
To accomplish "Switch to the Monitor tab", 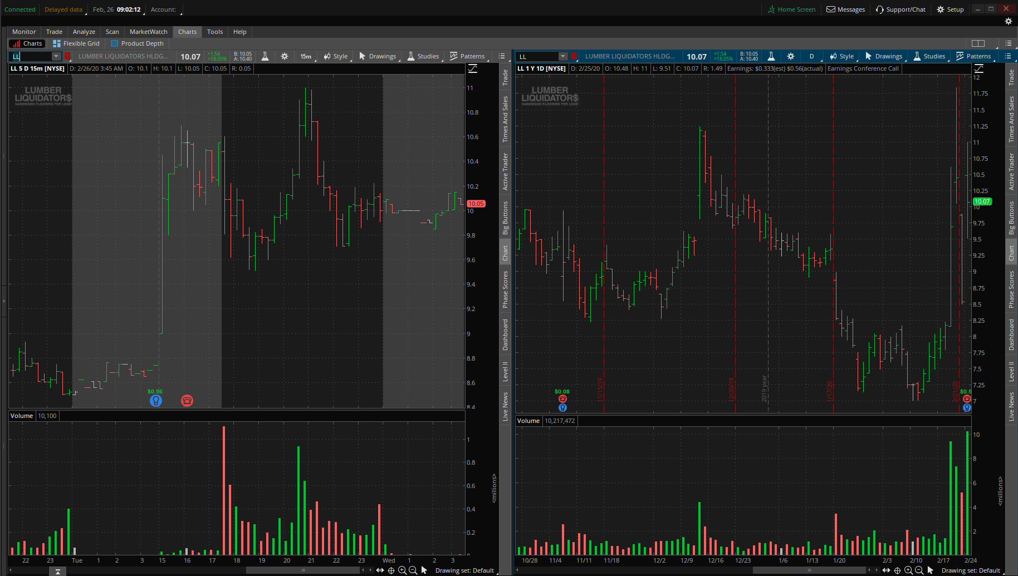I will click(24, 32).
